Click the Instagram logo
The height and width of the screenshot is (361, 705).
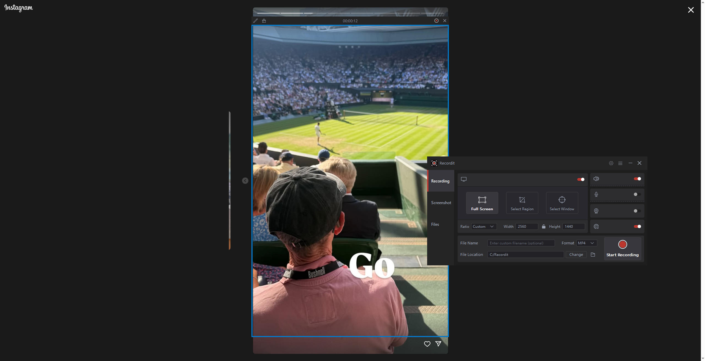tap(18, 8)
